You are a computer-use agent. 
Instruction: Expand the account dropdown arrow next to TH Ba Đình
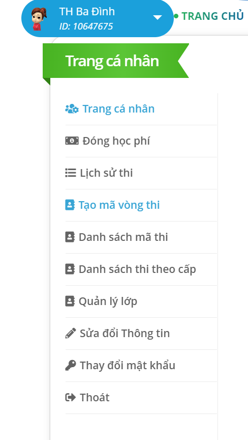158,18
